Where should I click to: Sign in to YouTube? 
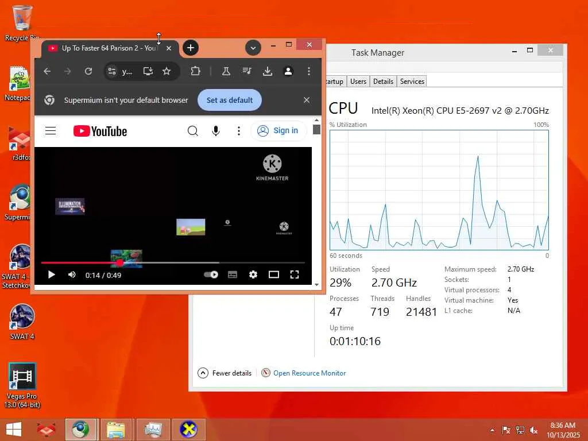click(278, 130)
